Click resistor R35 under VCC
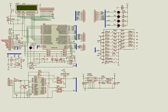 point(64,75)
